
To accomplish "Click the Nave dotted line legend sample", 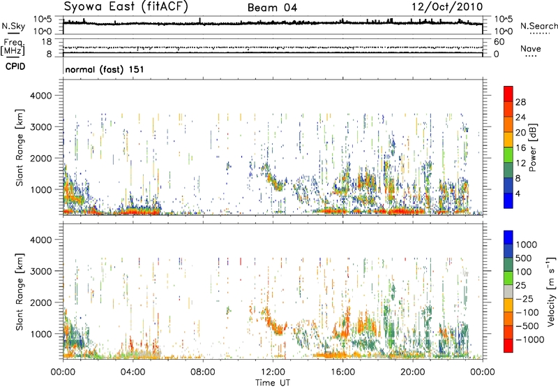I will [x=531, y=56].
